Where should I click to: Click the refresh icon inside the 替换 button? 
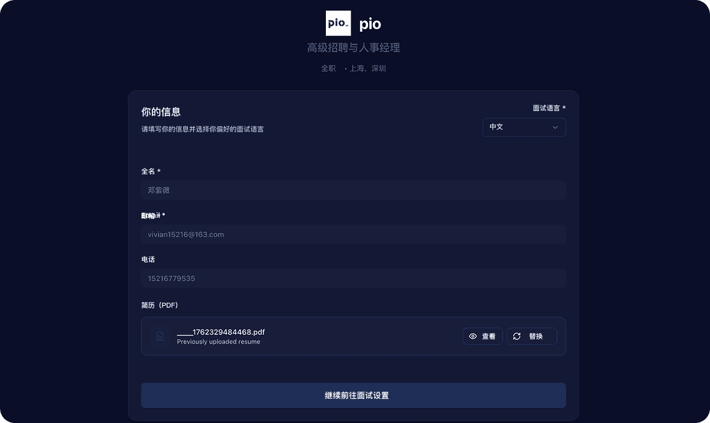point(517,336)
